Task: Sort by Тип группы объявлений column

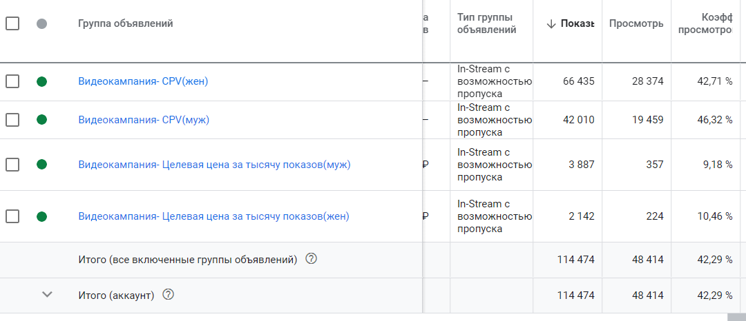Action: tap(485, 23)
